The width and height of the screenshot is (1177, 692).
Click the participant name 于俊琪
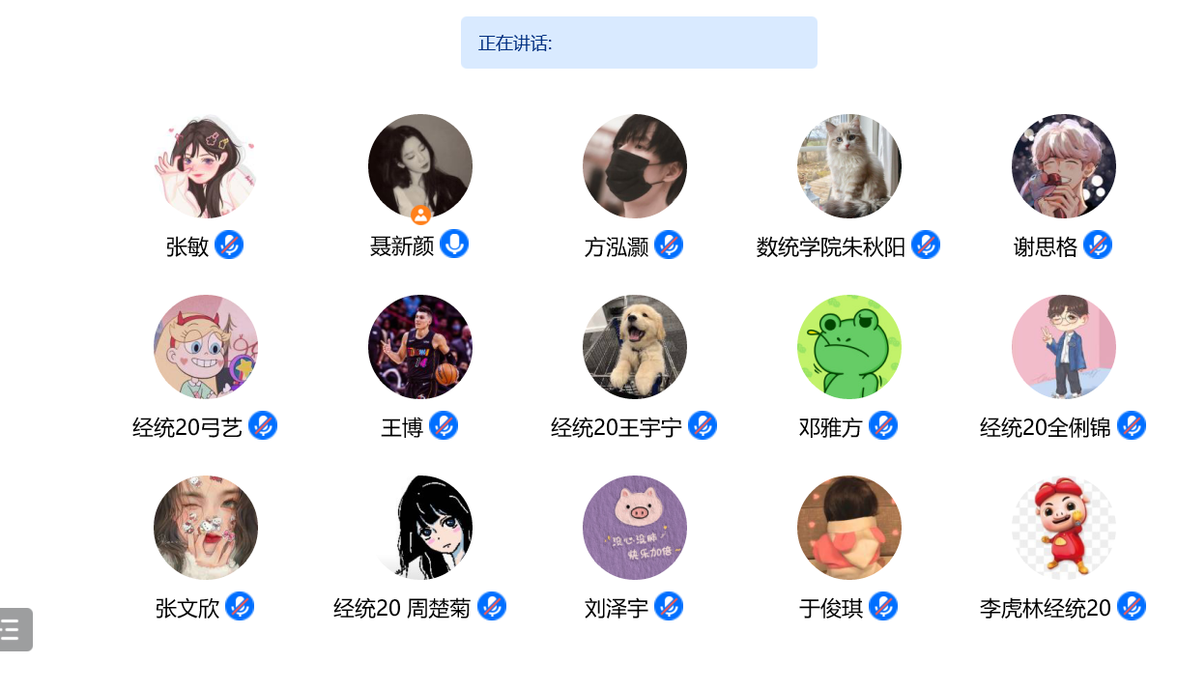click(x=831, y=608)
